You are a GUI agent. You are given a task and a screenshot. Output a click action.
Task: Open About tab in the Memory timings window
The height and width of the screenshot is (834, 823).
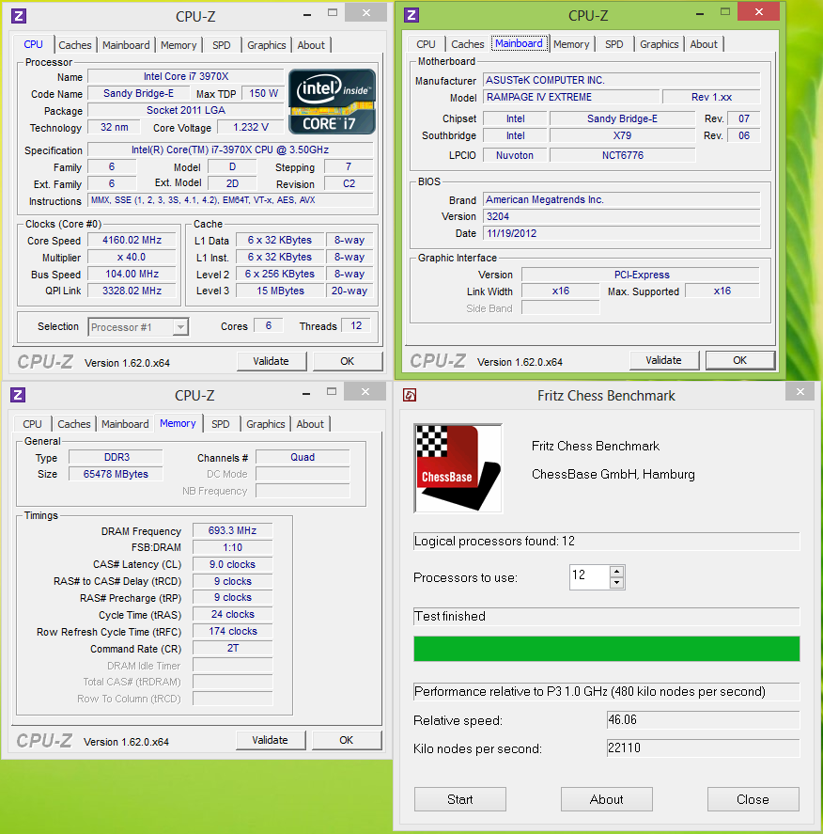[x=310, y=424]
